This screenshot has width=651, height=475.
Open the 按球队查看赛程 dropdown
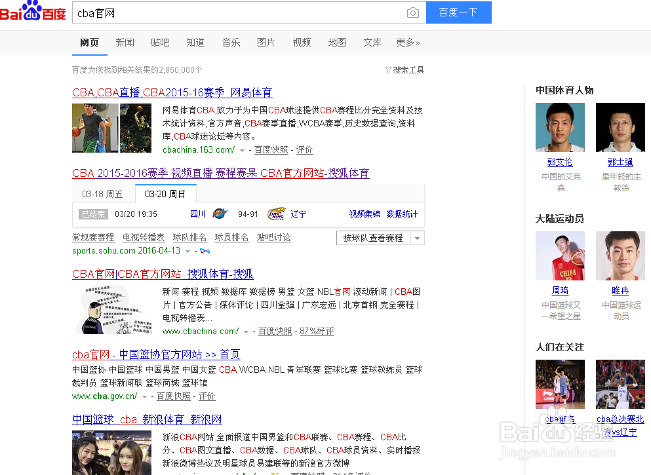coord(380,238)
